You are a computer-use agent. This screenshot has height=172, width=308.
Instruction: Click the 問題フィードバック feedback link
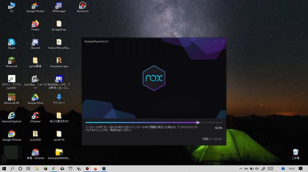(x=212, y=139)
